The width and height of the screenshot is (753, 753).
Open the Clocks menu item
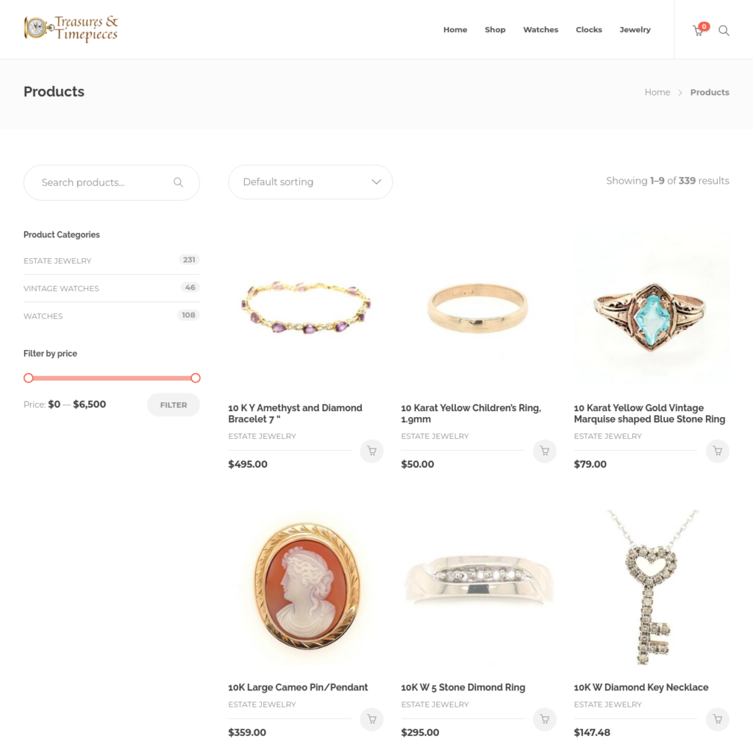coord(589,29)
